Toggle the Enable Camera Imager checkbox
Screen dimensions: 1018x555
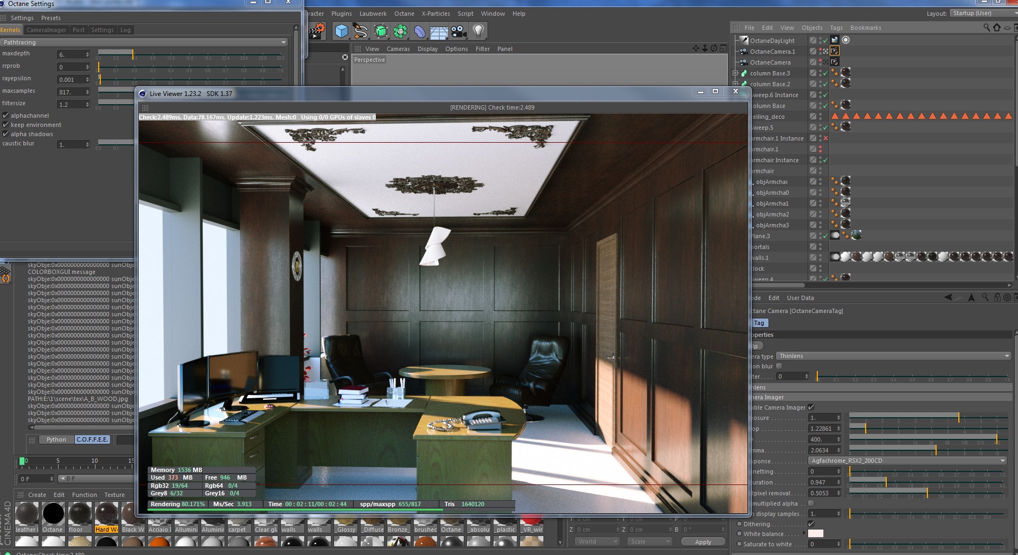pos(811,407)
